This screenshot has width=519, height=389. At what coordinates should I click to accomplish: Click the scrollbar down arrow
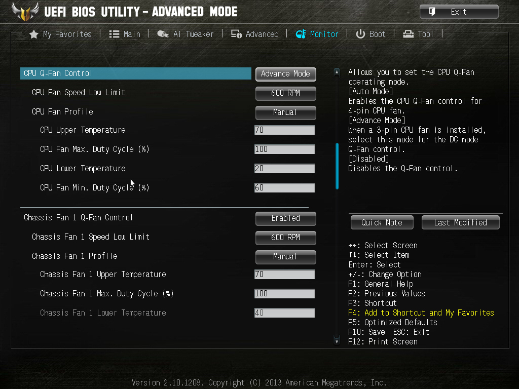(337, 341)
